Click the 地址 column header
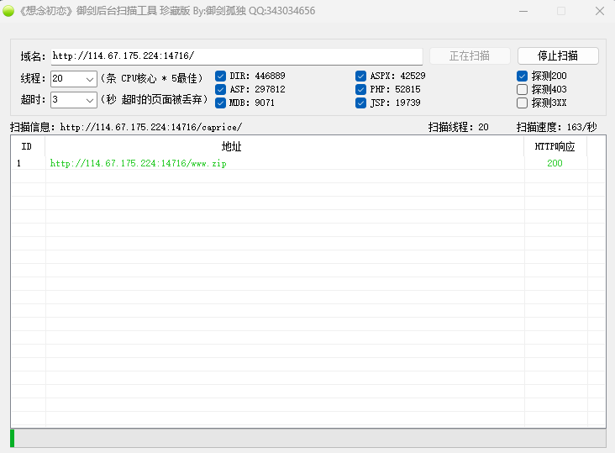 coord(231,146)
